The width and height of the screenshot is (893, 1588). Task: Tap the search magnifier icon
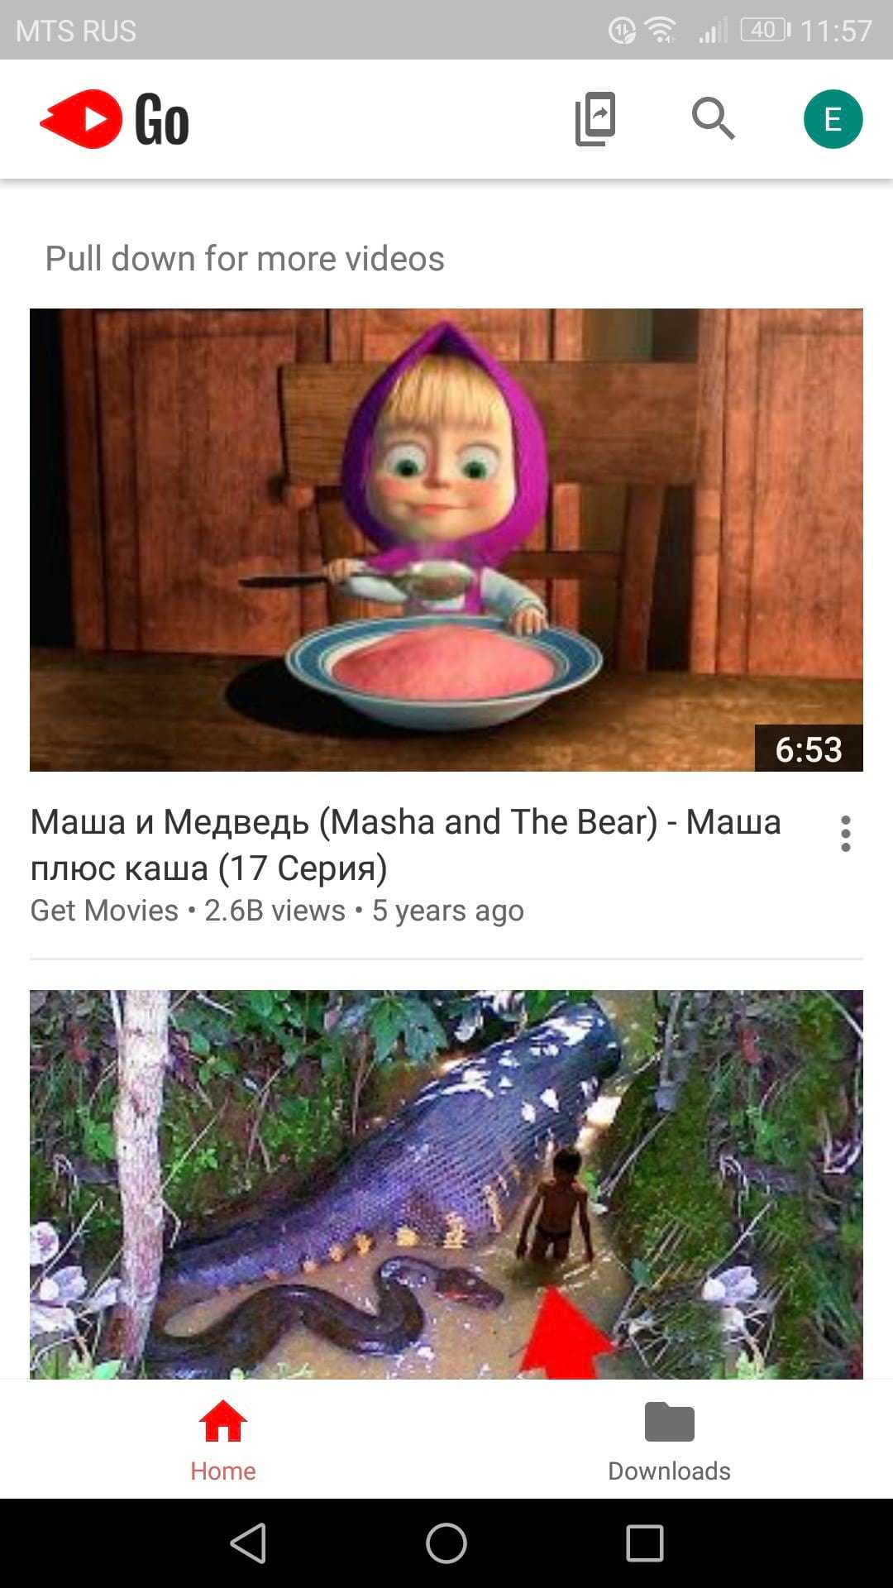714,119
